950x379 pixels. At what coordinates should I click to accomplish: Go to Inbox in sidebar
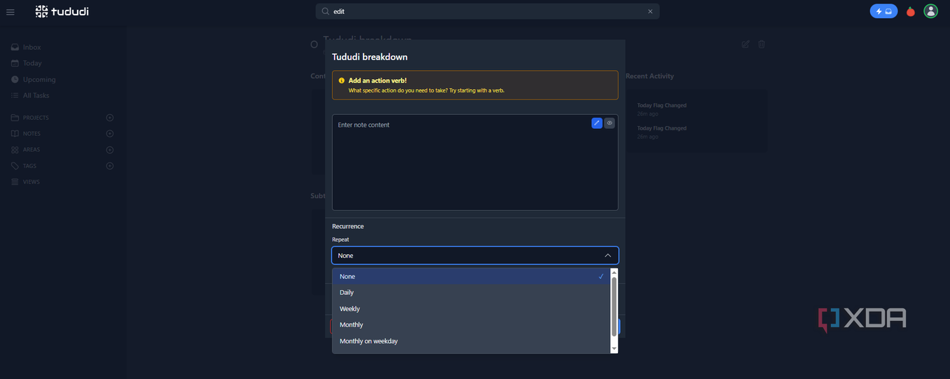click(32, 47)
